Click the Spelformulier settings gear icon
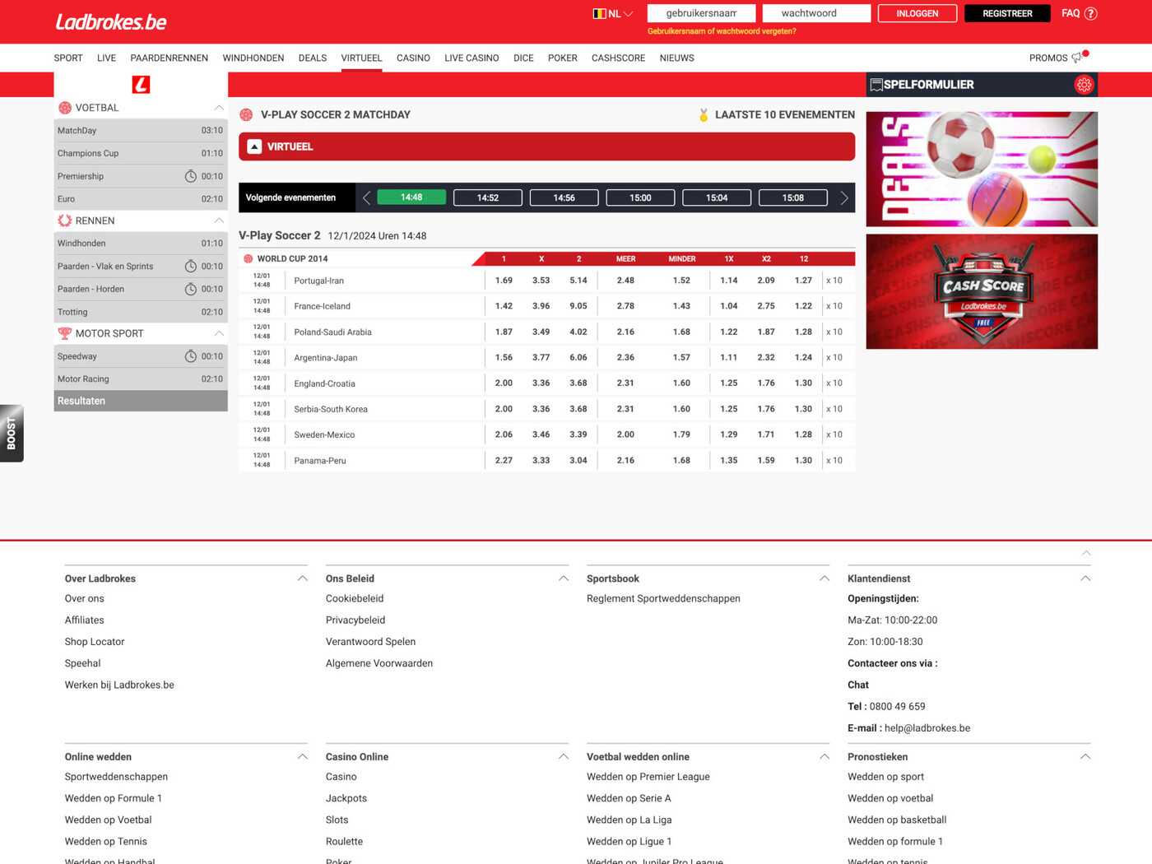 1084,85
